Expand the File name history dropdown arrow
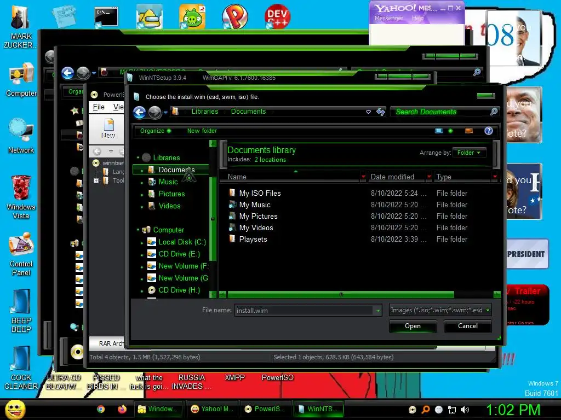The width and height of the screenshot is (561, 420). point(378,311)
